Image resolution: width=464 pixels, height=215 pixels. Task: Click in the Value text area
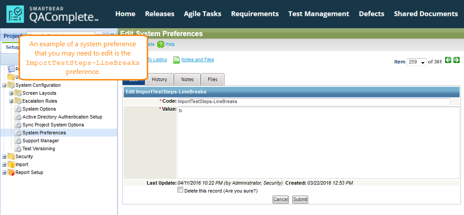pos(318,142)
